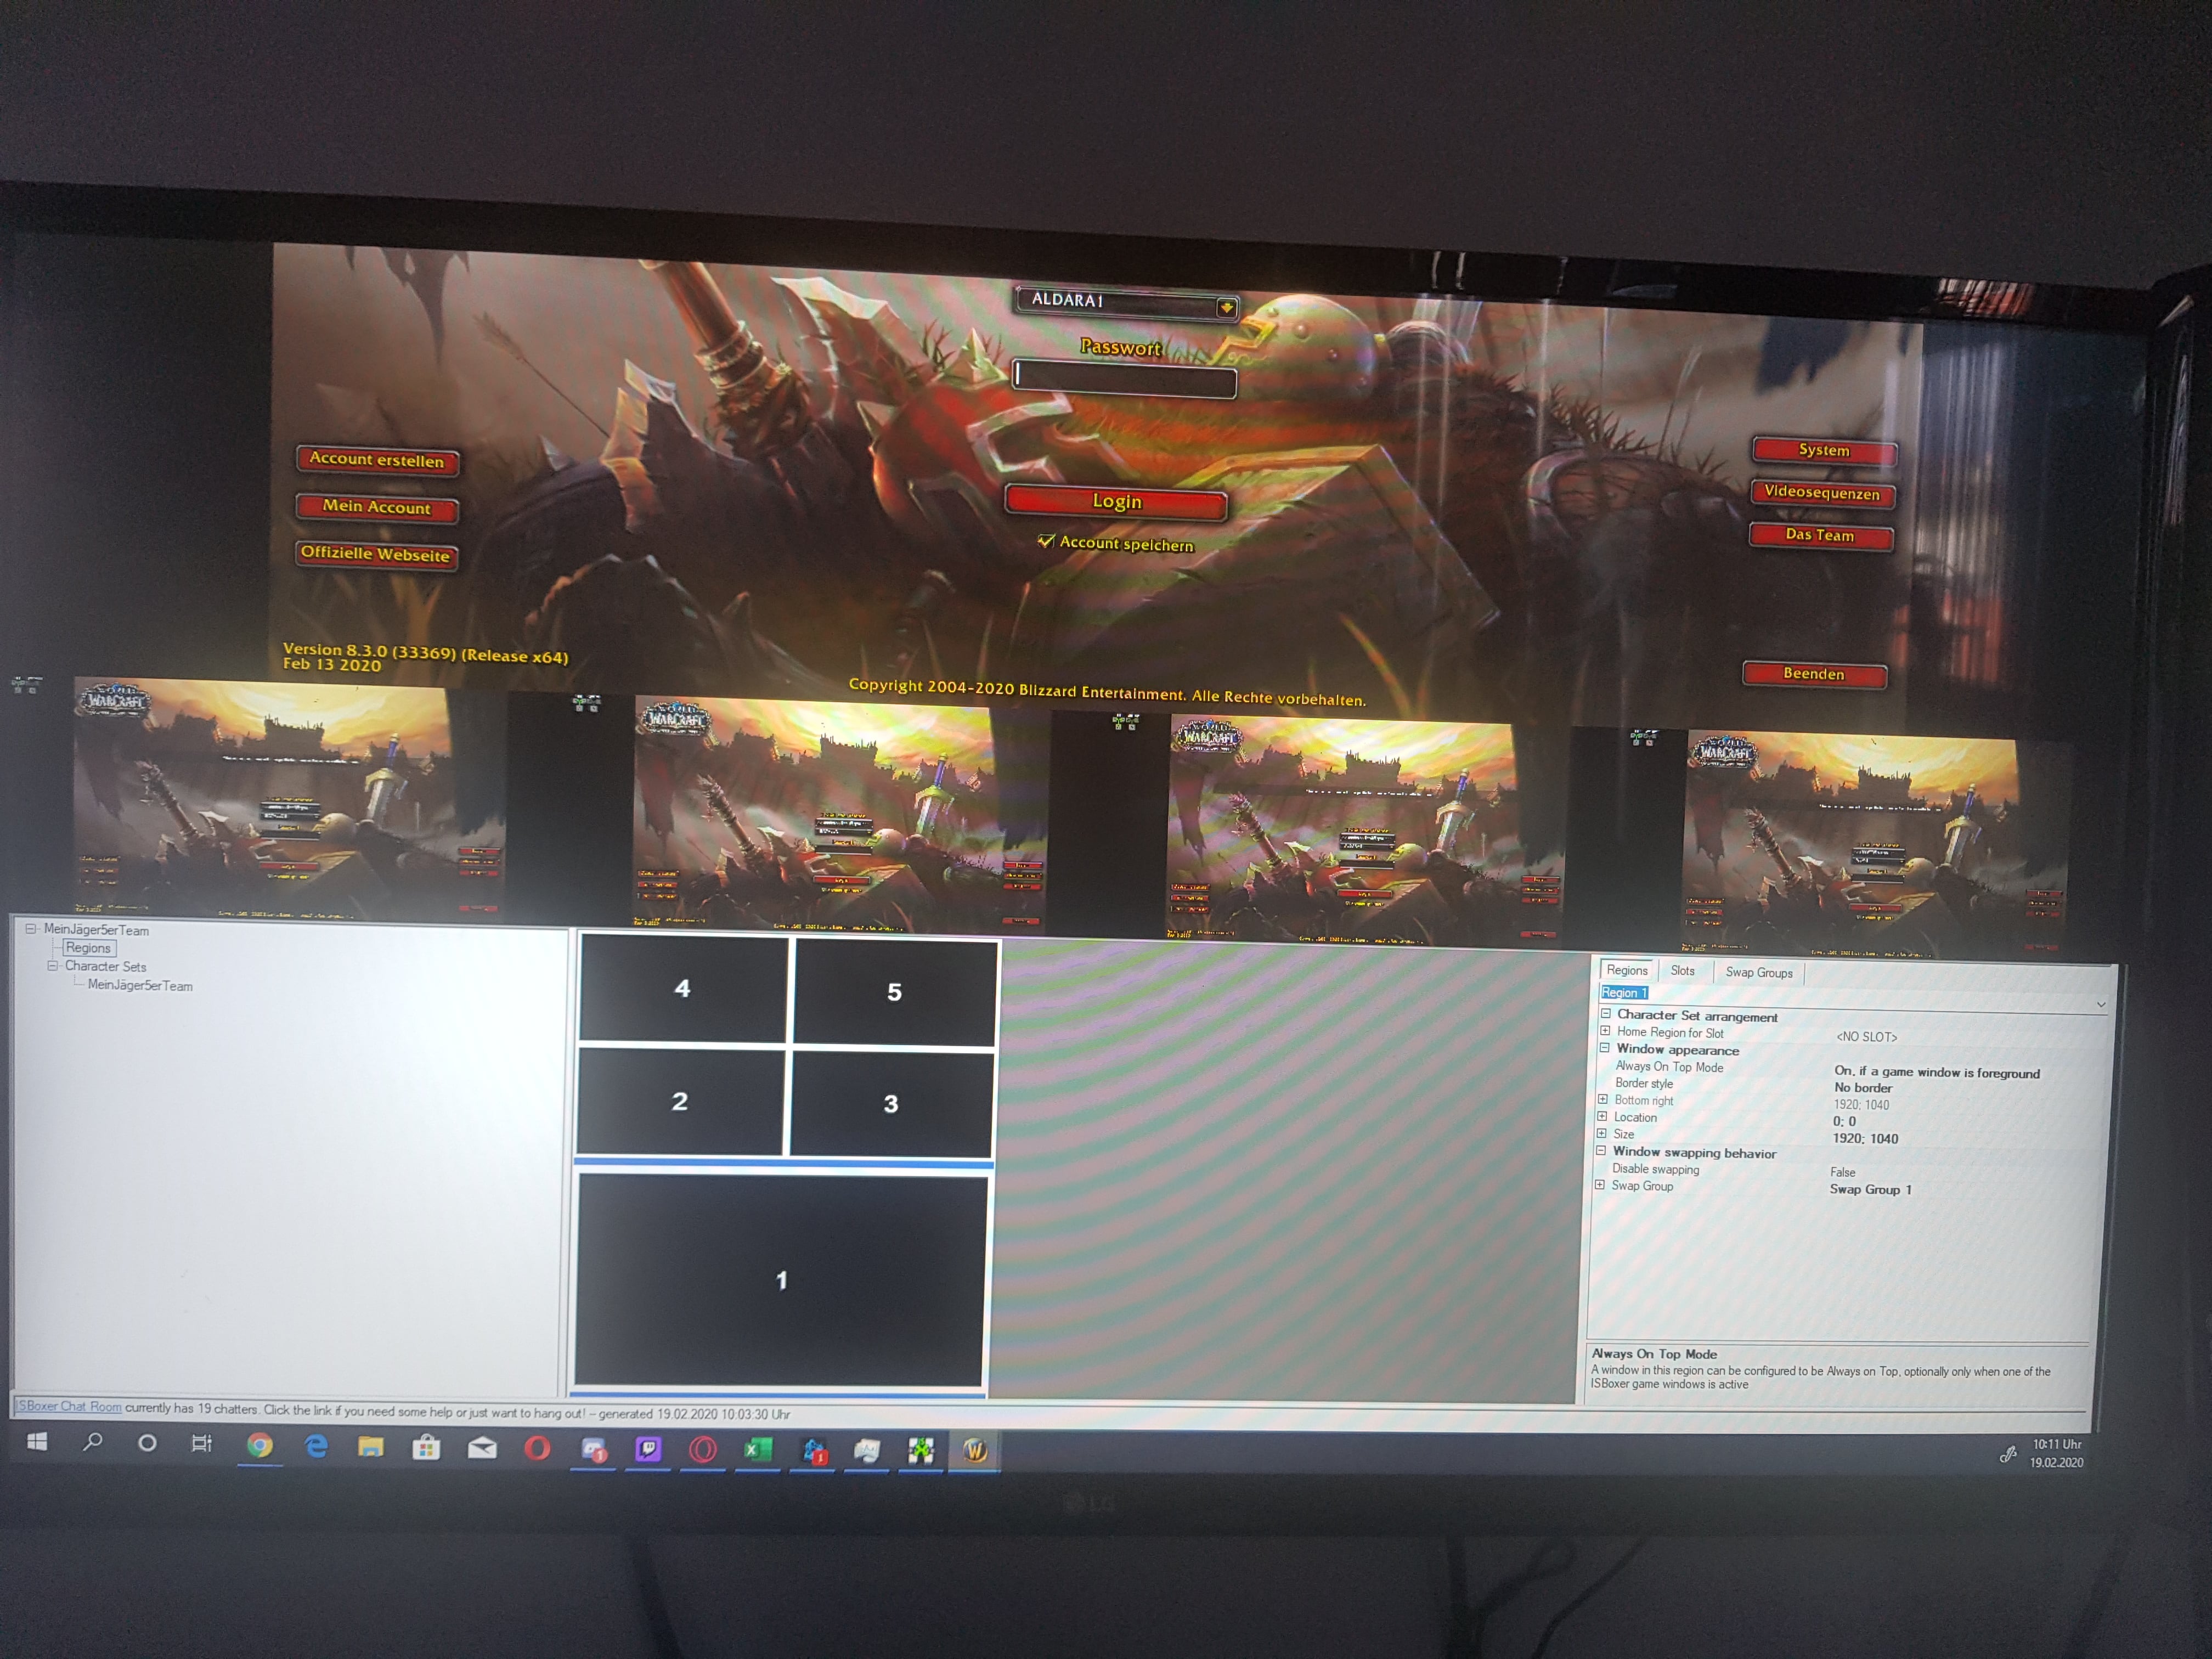Click the '<NO SLOT>' value

click(1866, 1037)
